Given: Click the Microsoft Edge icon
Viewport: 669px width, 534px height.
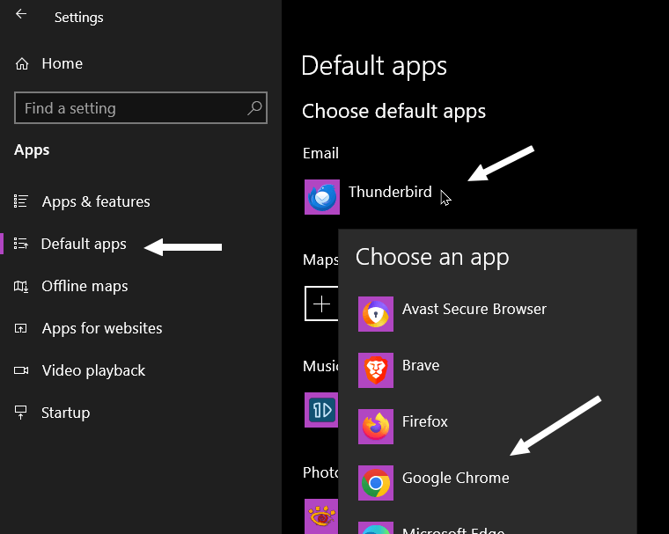Looking at the screenshot, I should click(x=376, y=527).
